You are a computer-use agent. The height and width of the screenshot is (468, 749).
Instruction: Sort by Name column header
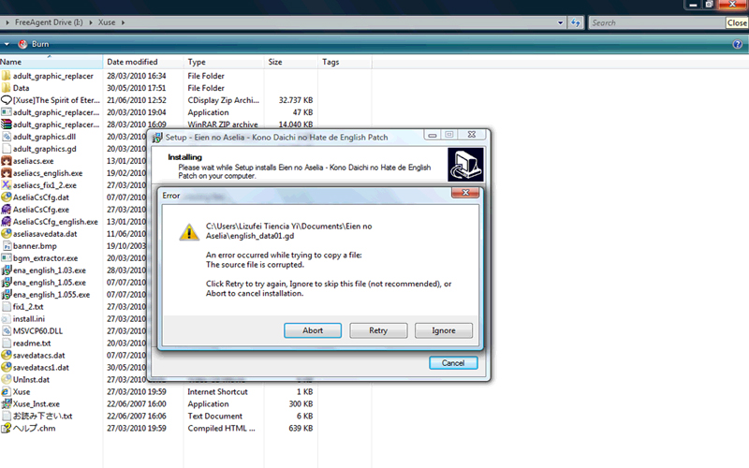point(51,62)
